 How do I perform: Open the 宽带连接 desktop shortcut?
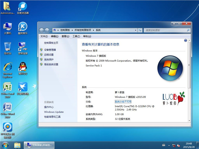pyautogui.click(x=23, y=48)
